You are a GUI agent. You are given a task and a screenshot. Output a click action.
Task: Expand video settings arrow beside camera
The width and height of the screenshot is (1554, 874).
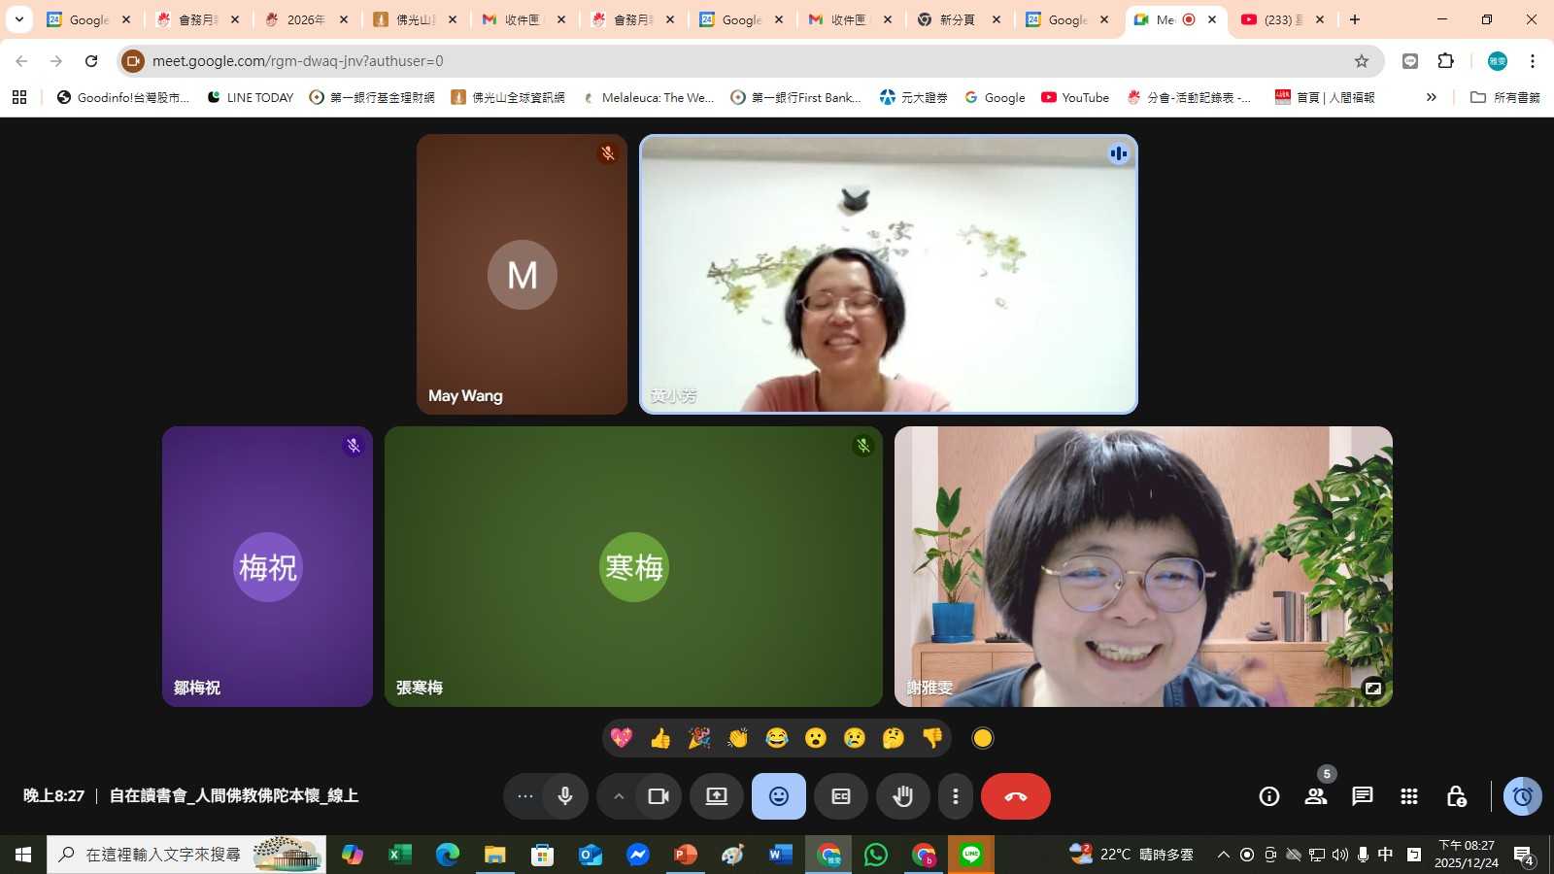618,796
